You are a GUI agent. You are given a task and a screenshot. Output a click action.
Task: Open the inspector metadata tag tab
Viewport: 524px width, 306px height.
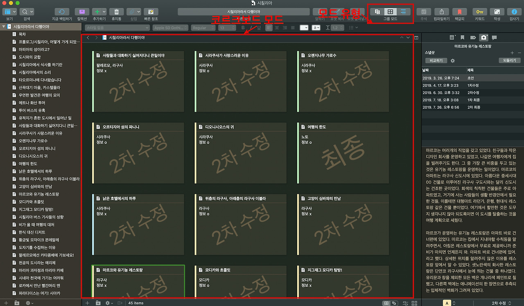(x=473, y=38)
